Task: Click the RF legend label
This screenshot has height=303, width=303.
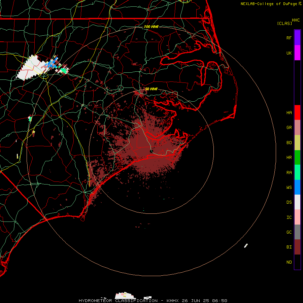Action: (x=289, y=38)
